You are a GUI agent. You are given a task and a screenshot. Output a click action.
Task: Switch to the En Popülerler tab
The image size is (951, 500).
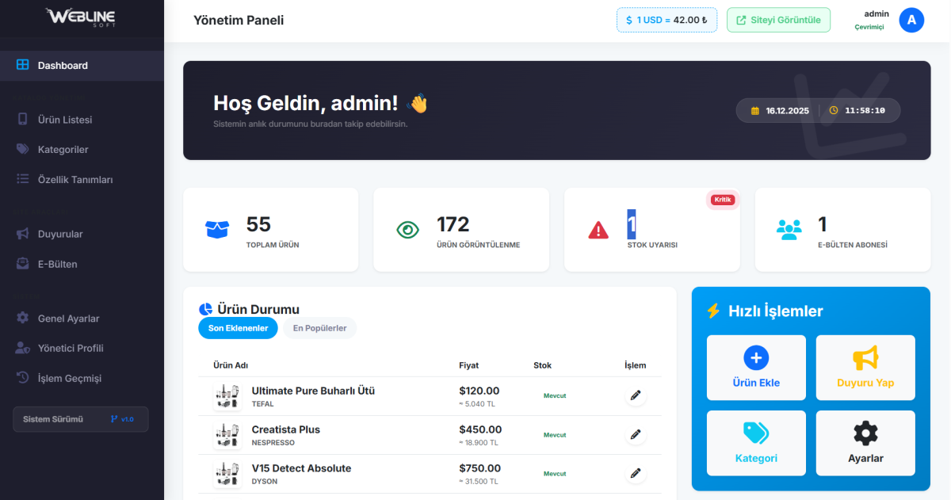[319, 328]
